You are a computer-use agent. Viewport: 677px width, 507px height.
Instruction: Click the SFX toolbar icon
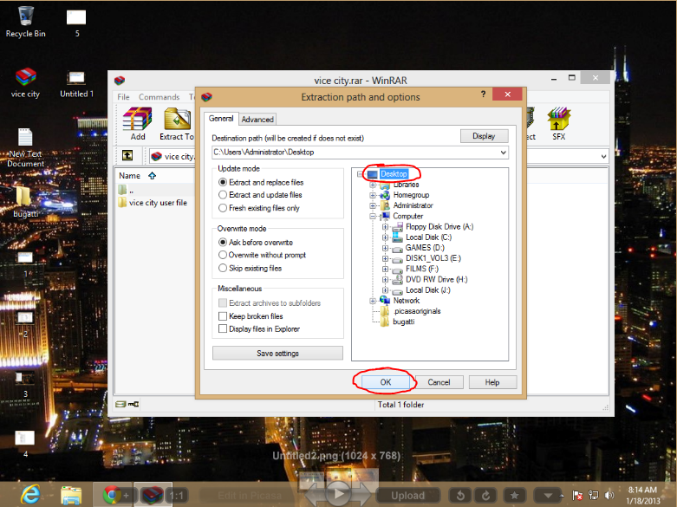pyautogui.click(x=559, y=124)
